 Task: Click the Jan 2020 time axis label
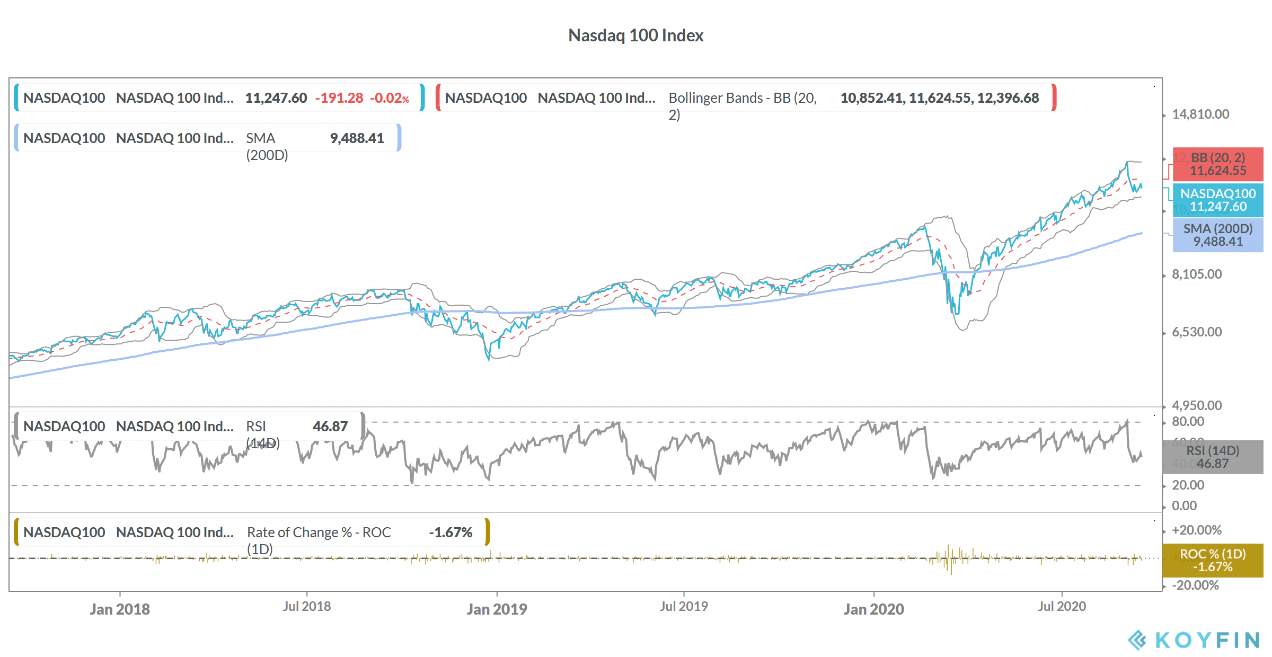point(874,609)
